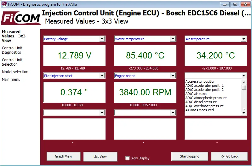
Task: Minimize the FiCOM window
Action: tap(225, 4)
